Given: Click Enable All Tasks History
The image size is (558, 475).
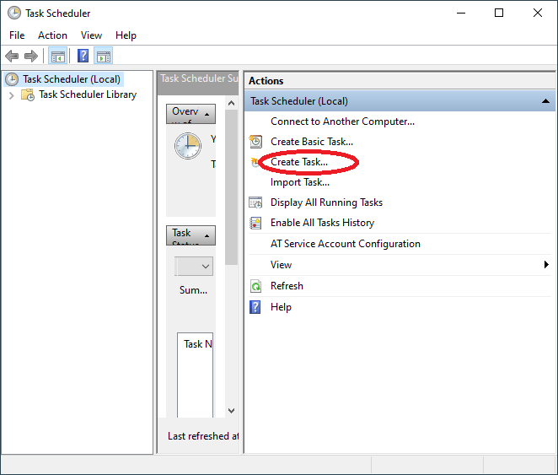Looking at the screenshot, I should click(322, 223).
